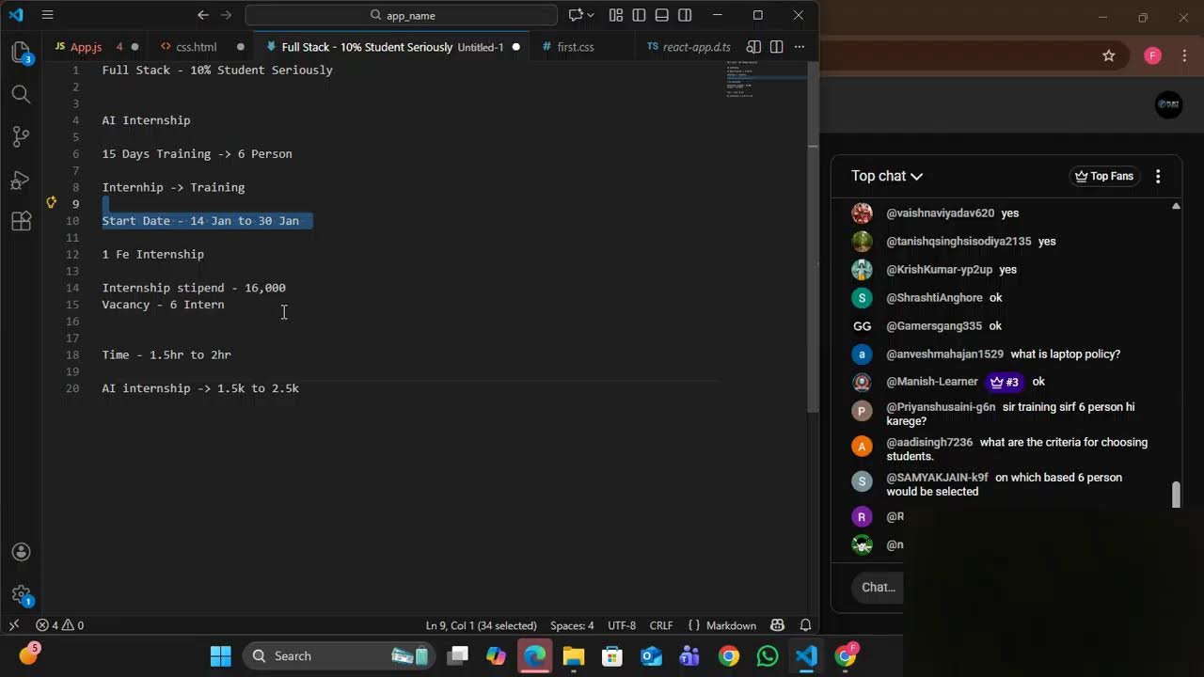Switch to the App.js tab
This screenshot has width=1204, height=677.
[94, 47]
